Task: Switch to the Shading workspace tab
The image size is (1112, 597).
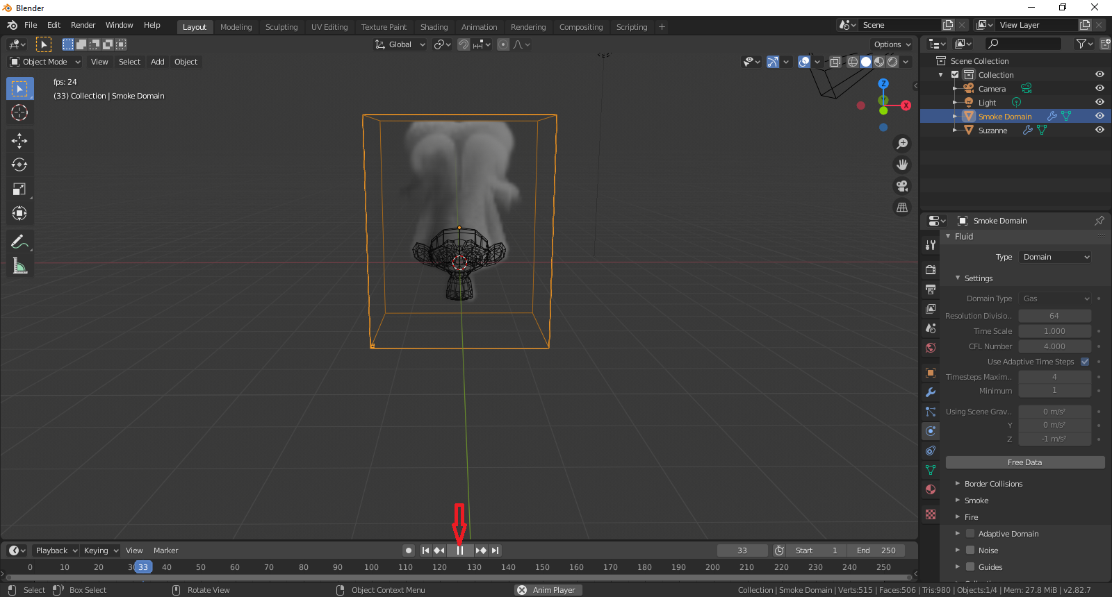Action: (434, 27)
